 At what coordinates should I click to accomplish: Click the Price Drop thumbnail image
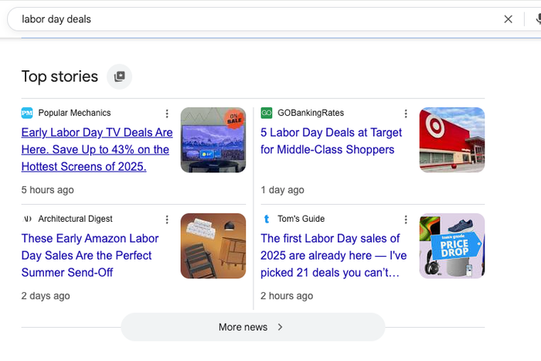(452, 246)
